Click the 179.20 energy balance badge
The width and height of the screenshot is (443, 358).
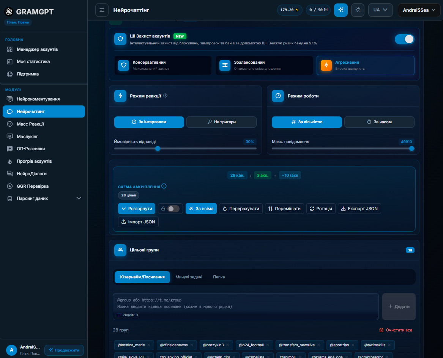point(290,10)
